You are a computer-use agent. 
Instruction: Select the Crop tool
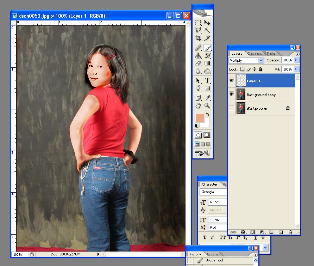pos(198,38)
